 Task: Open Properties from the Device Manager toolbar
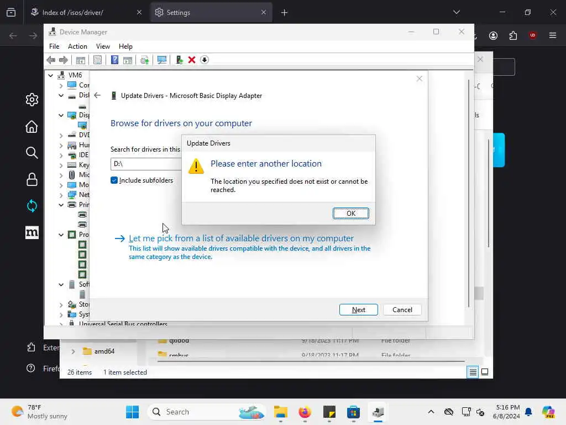point(97,60)
